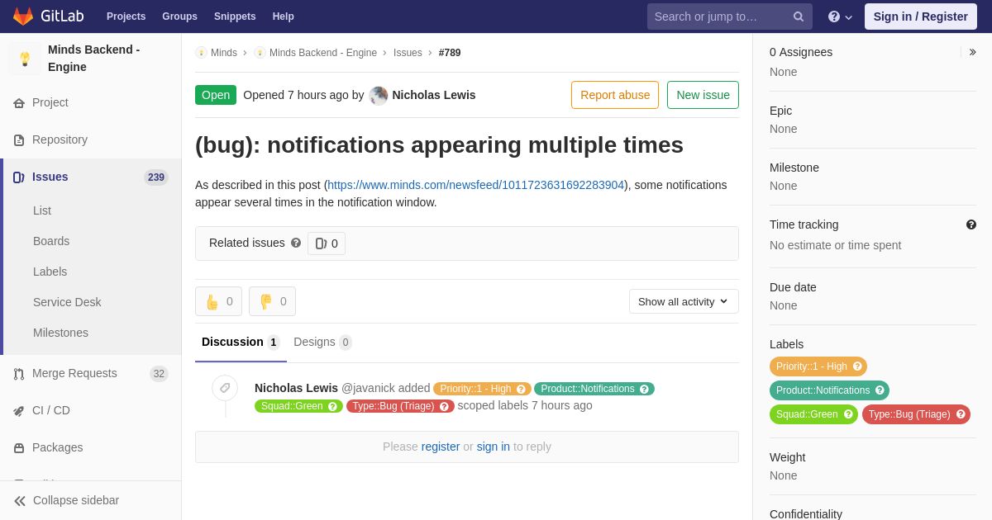Open the minds.com newsfeed link
Screen dimensions: 992x520
point(476,185)
